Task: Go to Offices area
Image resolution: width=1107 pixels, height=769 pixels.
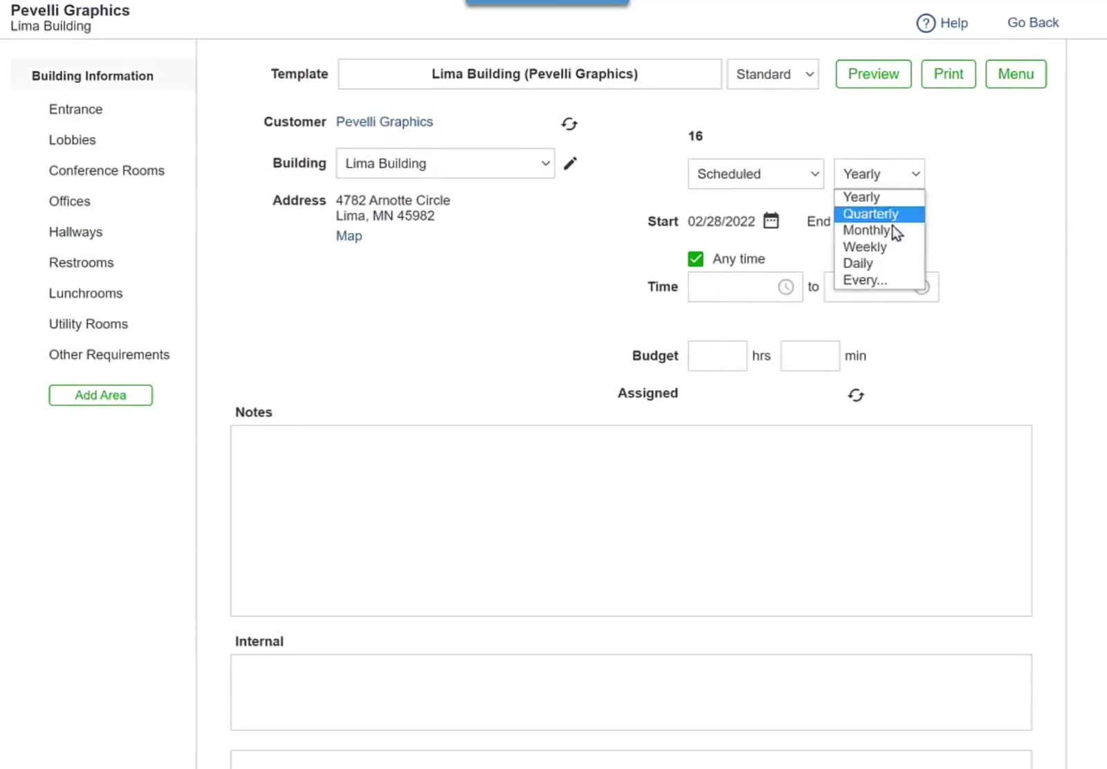Action: coord(69,201)
